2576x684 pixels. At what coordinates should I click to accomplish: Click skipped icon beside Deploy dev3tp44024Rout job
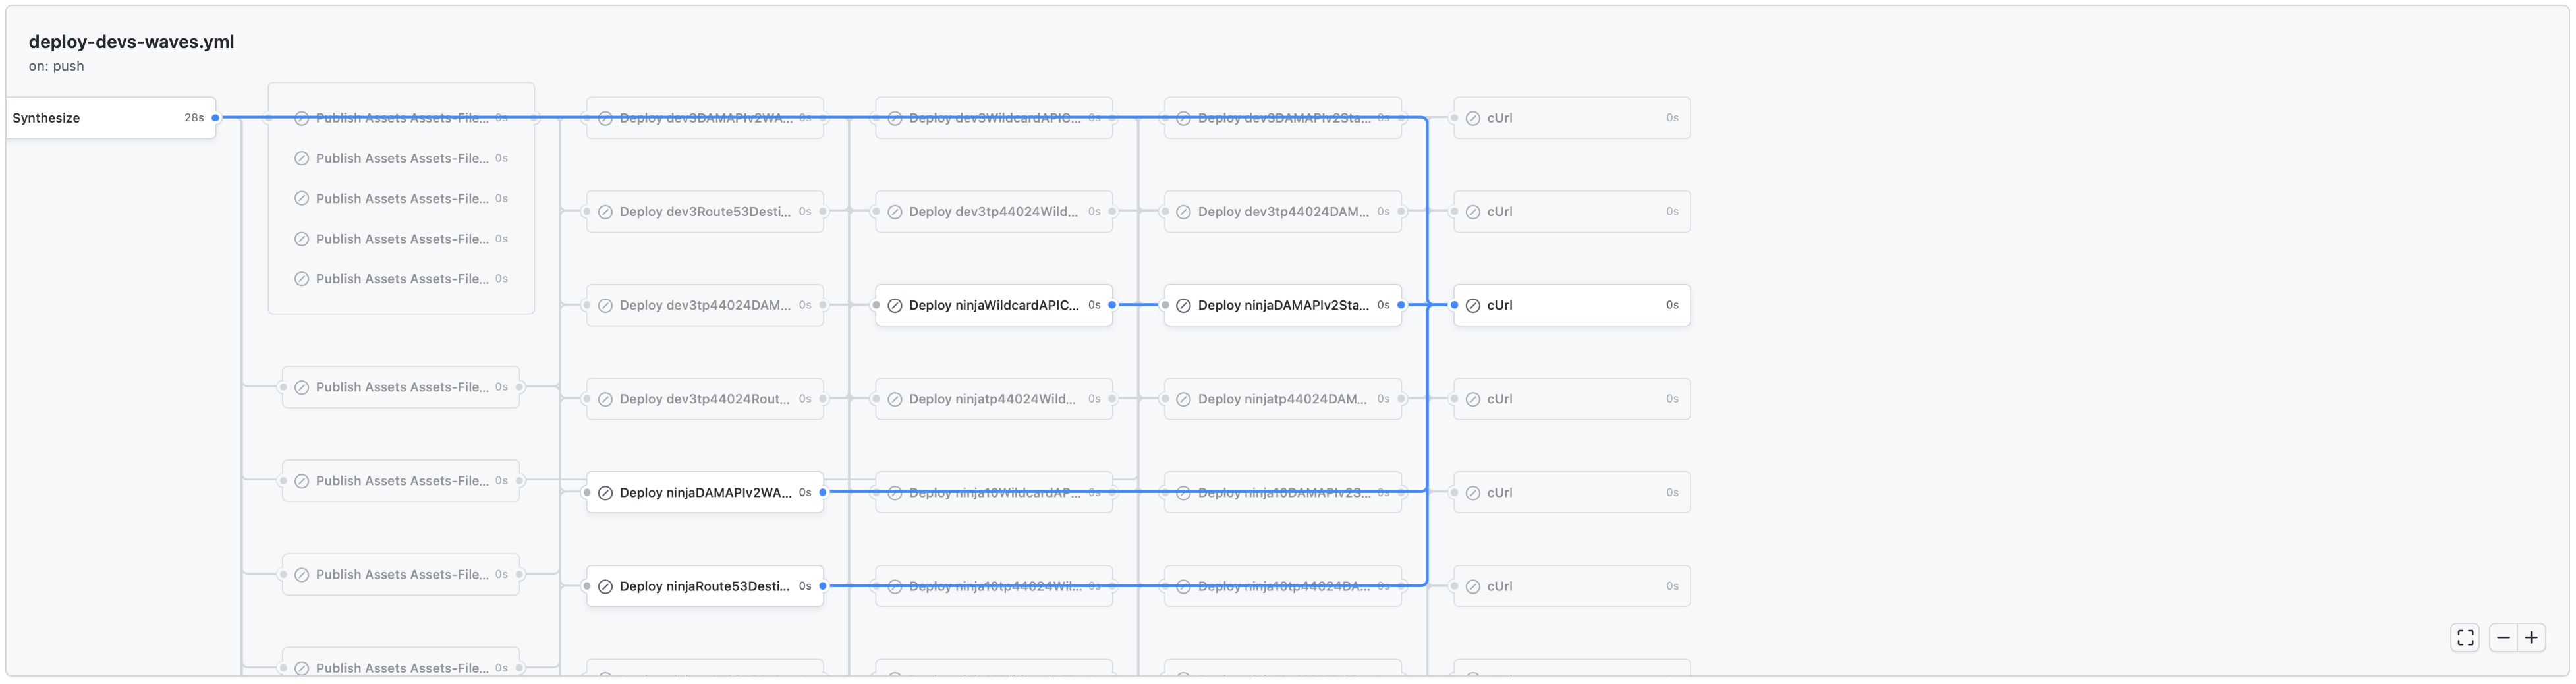605,399
